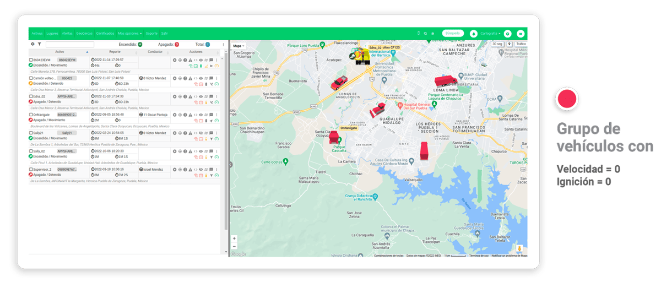Open the Certificados menu tab
Screen dimensions: 661x287
click(x=105, y=34)
